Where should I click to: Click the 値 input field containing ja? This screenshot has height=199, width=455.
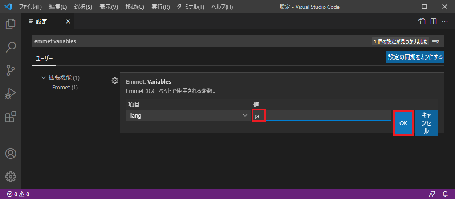pos(321,115)
